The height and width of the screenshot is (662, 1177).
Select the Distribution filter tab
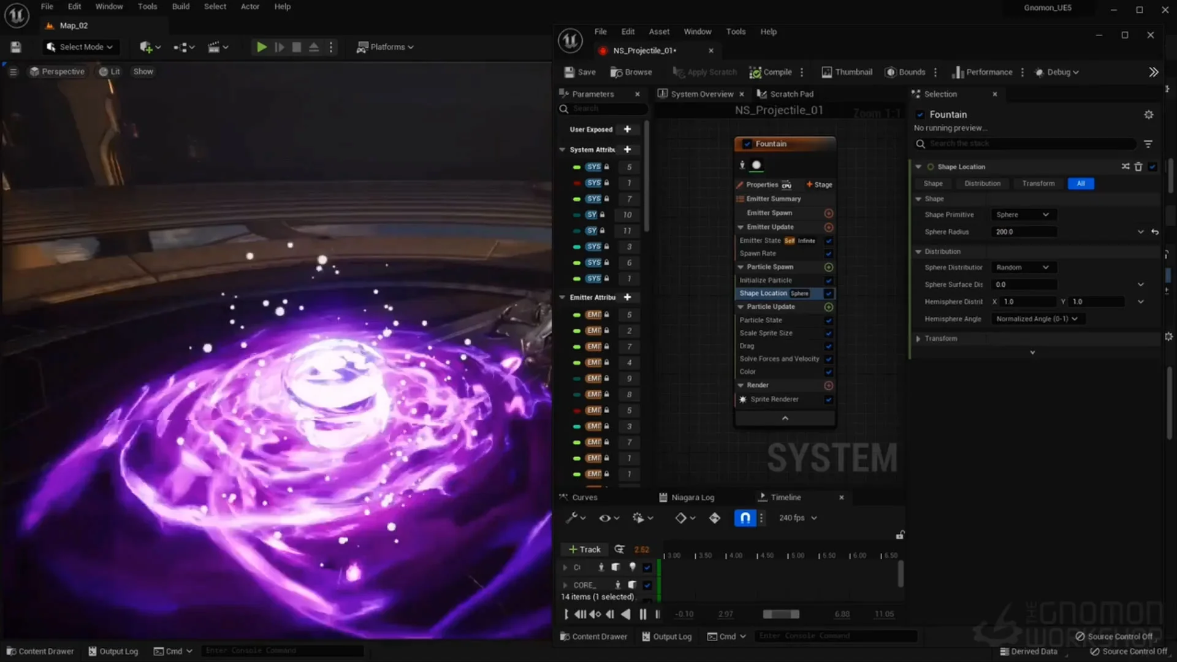click(x=982, y=184)
